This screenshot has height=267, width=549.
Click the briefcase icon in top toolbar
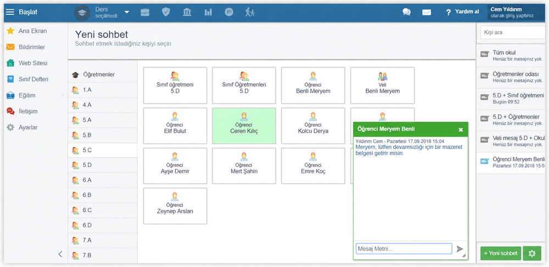click(x=144, y=12)
